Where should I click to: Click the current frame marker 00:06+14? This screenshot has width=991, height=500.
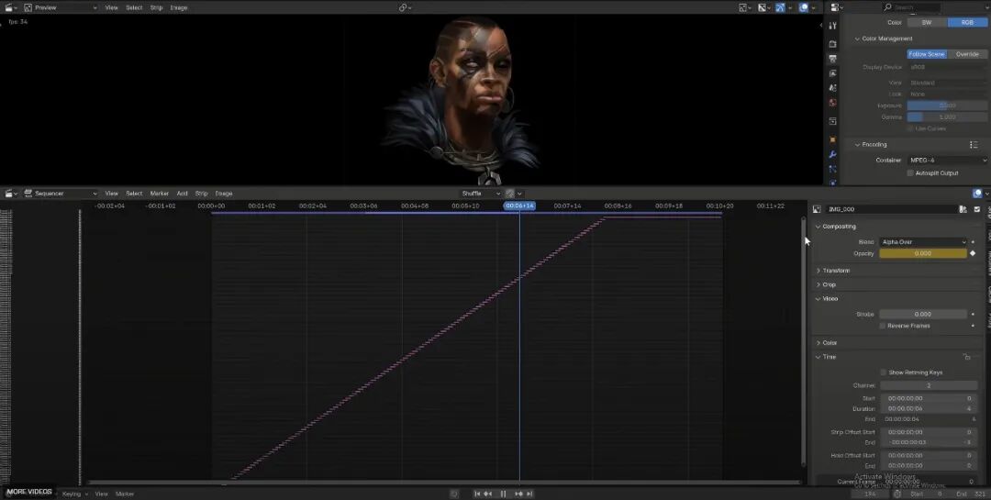click(519, 206)
